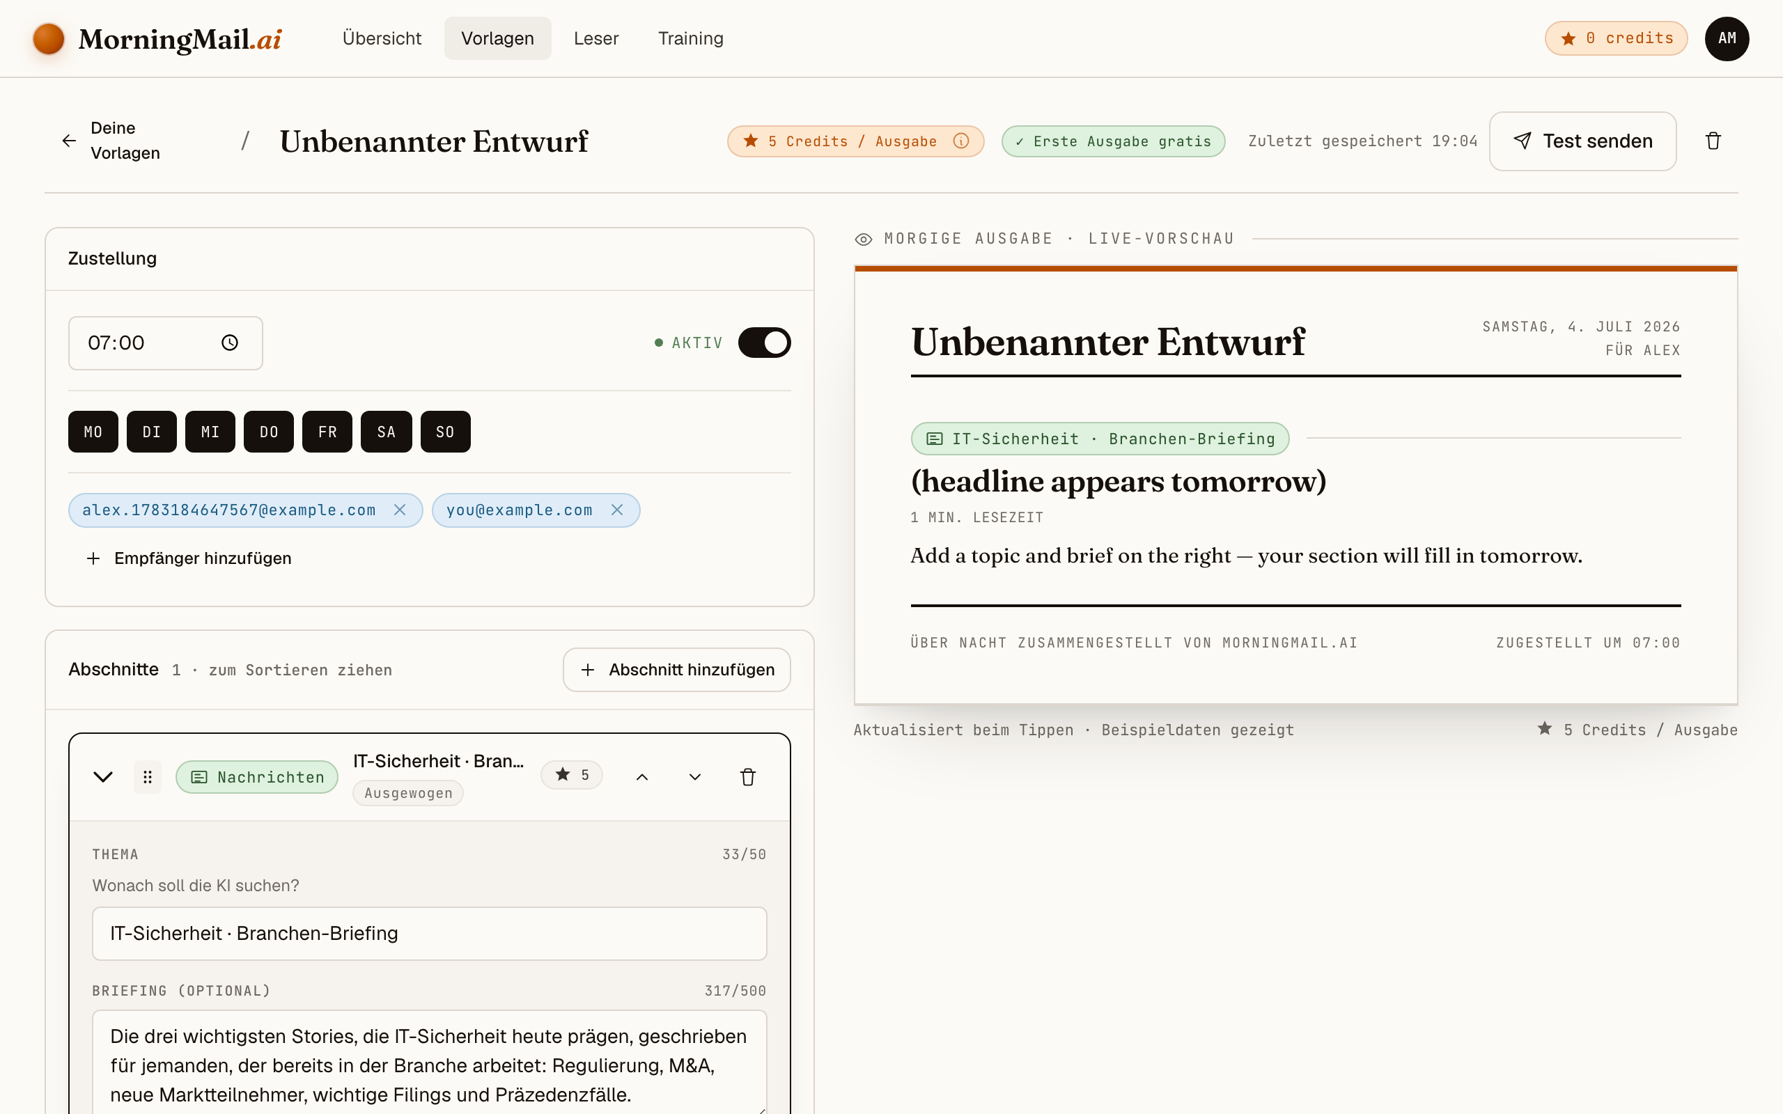Screen dimensions: 1783x1114
Task: Move section up with chevron
Action: point(641,776)
